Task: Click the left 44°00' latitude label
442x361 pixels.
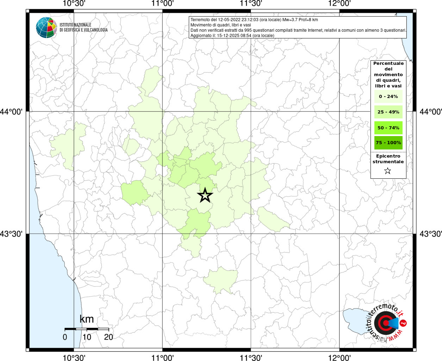Action: pyautogui.click(x=11, y=112)
